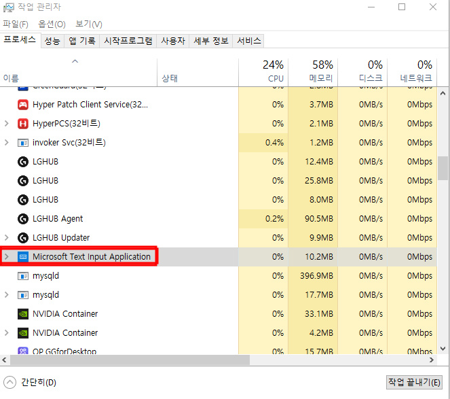This screenshot has width=450, height=399.
Task: Click the Microsoft Text Input Application keyboard icon
Action: (23, 257)
